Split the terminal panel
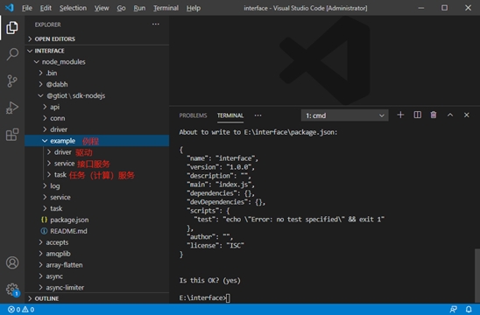480x315 pixels. tap(418, 115)
